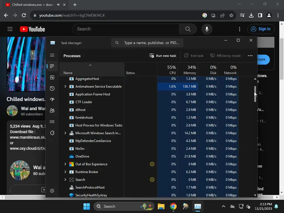Open Windows Start menu
This screenshot has width=284, height=213.
pos(87,206)
